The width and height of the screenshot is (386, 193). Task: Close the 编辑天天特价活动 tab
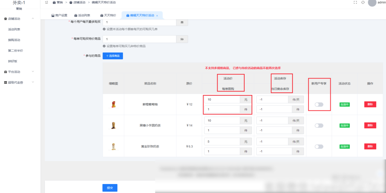[157, 15]
